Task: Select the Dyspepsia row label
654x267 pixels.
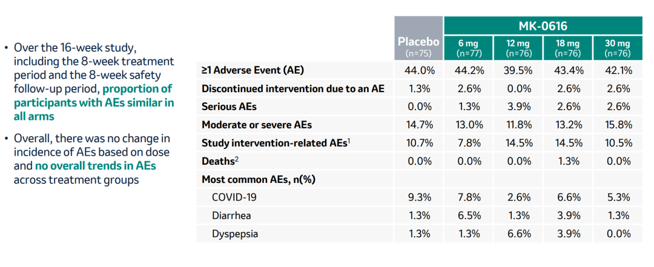Action: tap(235, 234)
